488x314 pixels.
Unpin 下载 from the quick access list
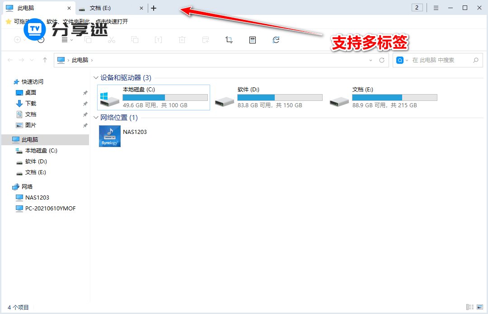84,103
